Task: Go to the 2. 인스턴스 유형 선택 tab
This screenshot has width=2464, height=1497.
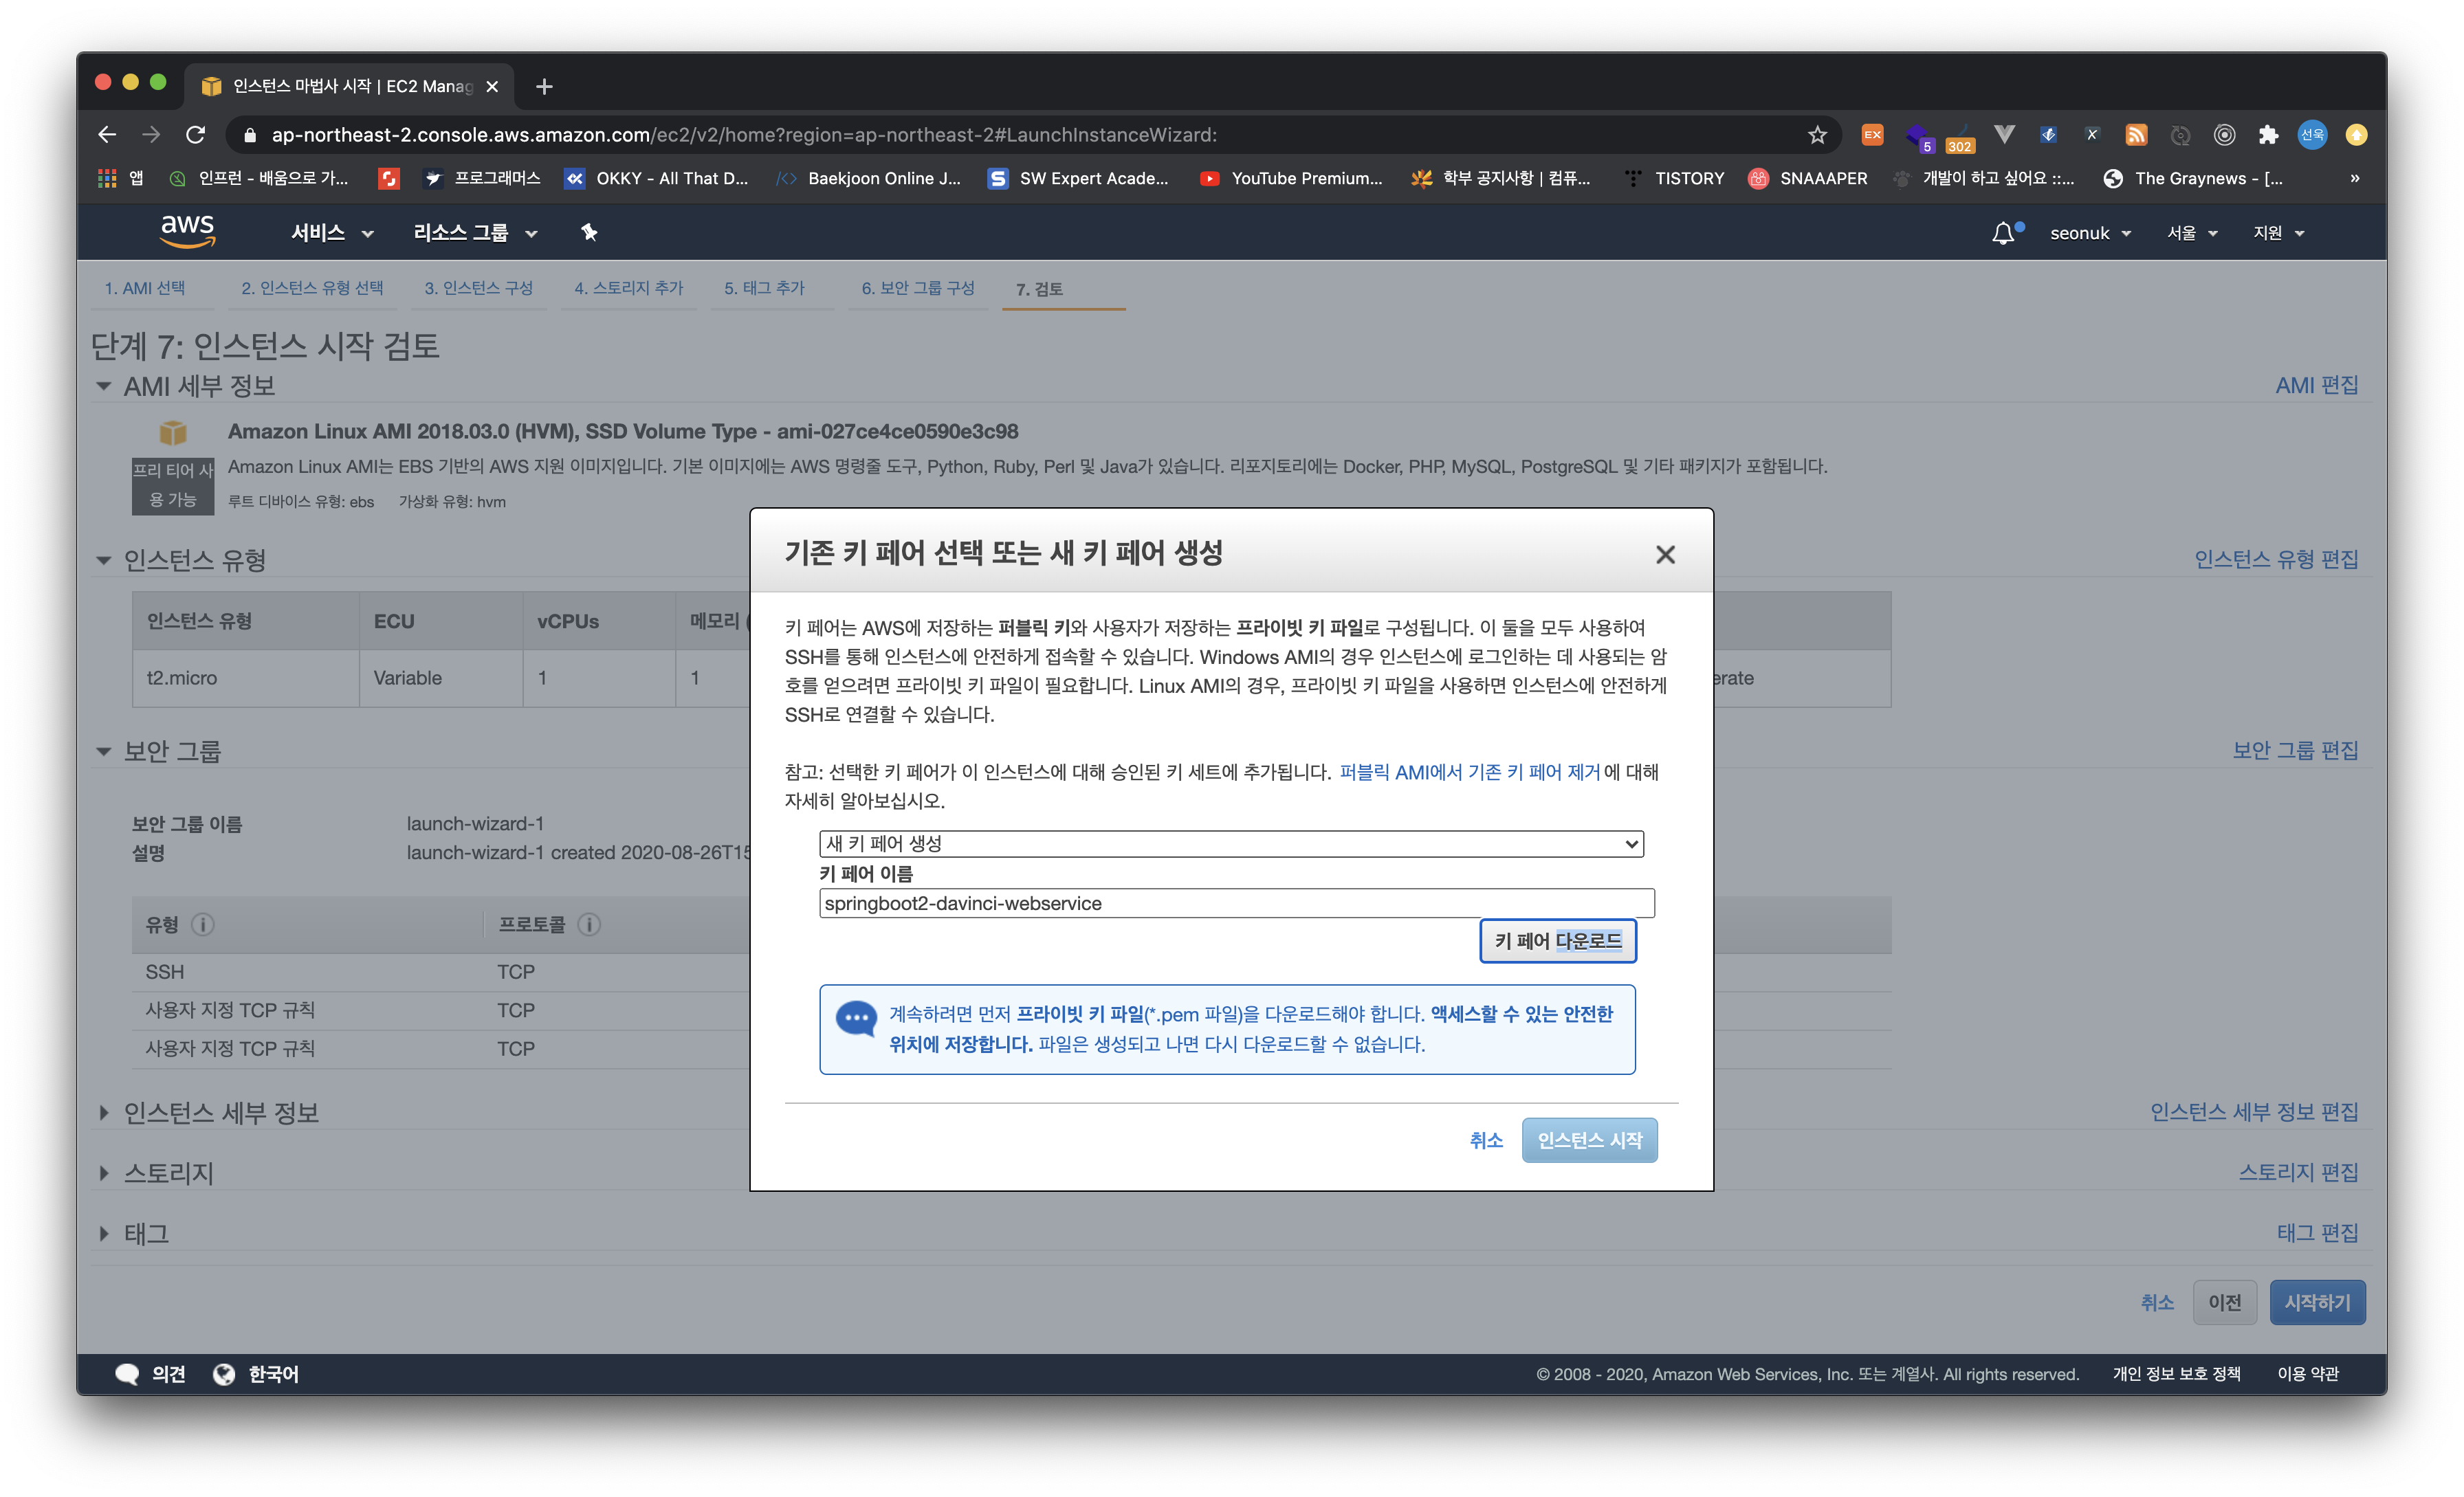Action: [x=311, y=288]
